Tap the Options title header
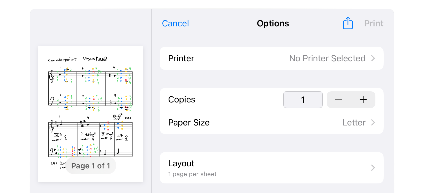The height and width of the screenshot is (193, 424). [273, 24]
